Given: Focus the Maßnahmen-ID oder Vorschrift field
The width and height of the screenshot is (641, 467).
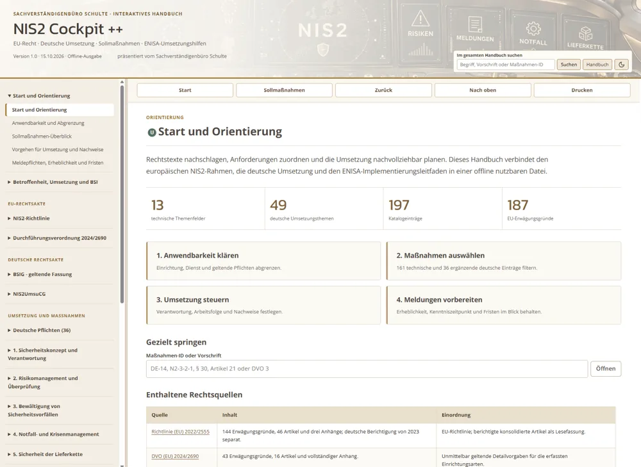Looking at the screenshot, I should [367, 368].
